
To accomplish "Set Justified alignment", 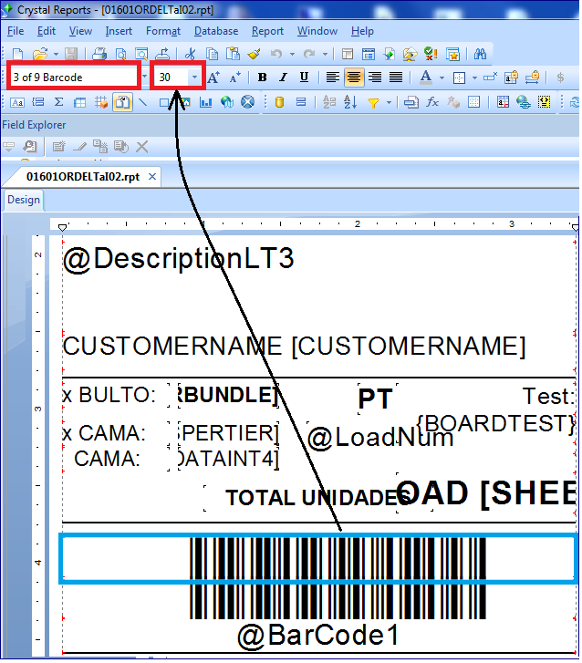I will coord(396,77).
